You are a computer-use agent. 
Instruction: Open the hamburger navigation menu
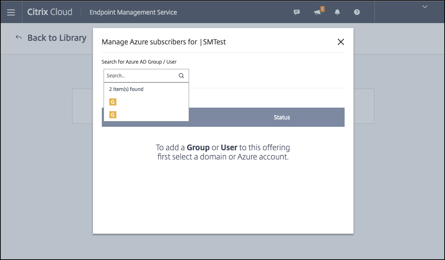pos(11,12)
